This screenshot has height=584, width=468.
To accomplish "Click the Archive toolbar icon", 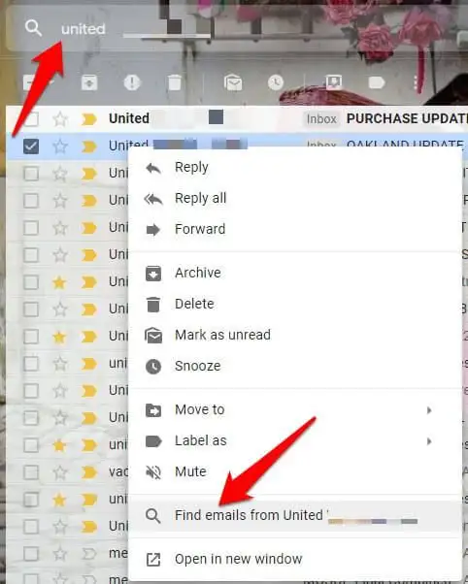I will tap(89, 82).
